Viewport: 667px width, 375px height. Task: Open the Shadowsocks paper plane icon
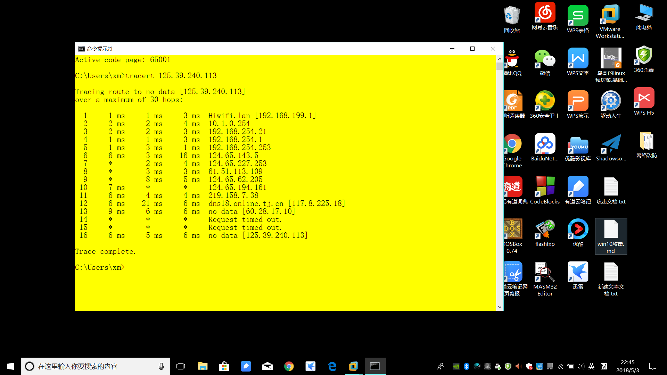tap(611, 144)
